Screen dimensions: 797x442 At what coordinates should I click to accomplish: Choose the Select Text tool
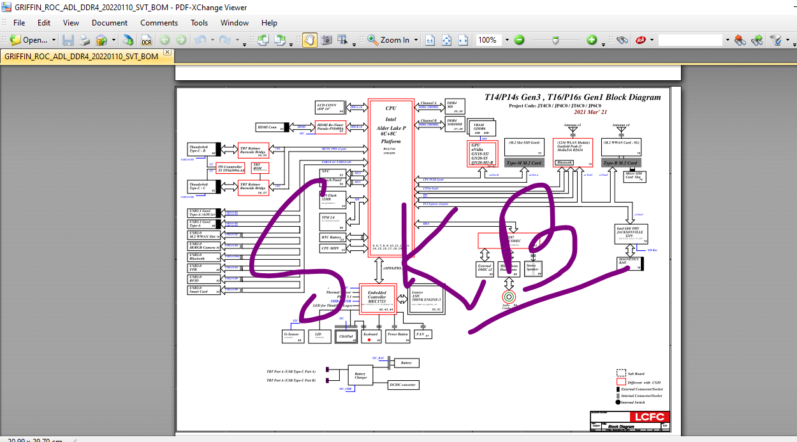pos(342,40)
